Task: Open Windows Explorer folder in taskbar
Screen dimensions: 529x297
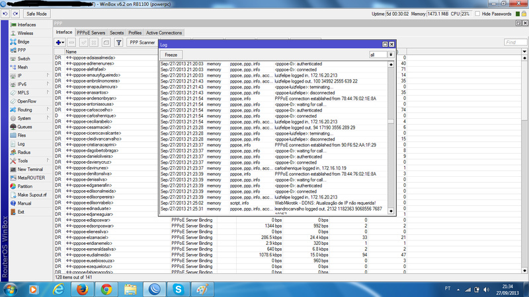Action: coord(130,289)
